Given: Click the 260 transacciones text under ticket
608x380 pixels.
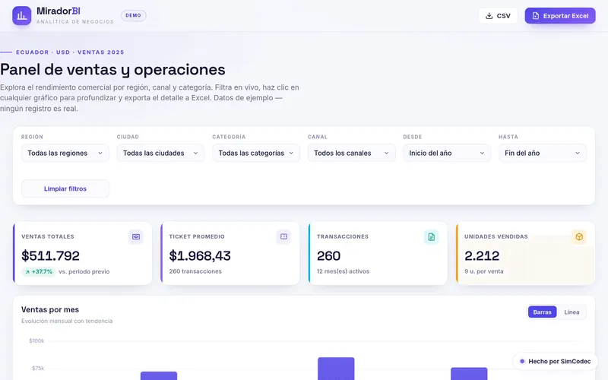Looking at the screenshot, I should pos(195,271).
